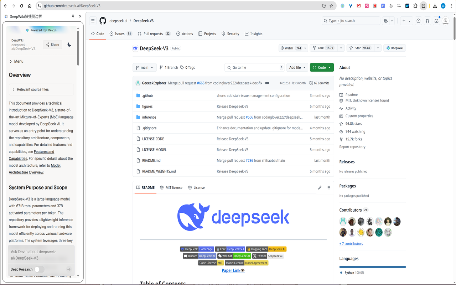Open the Projects tab

[207, 33]
